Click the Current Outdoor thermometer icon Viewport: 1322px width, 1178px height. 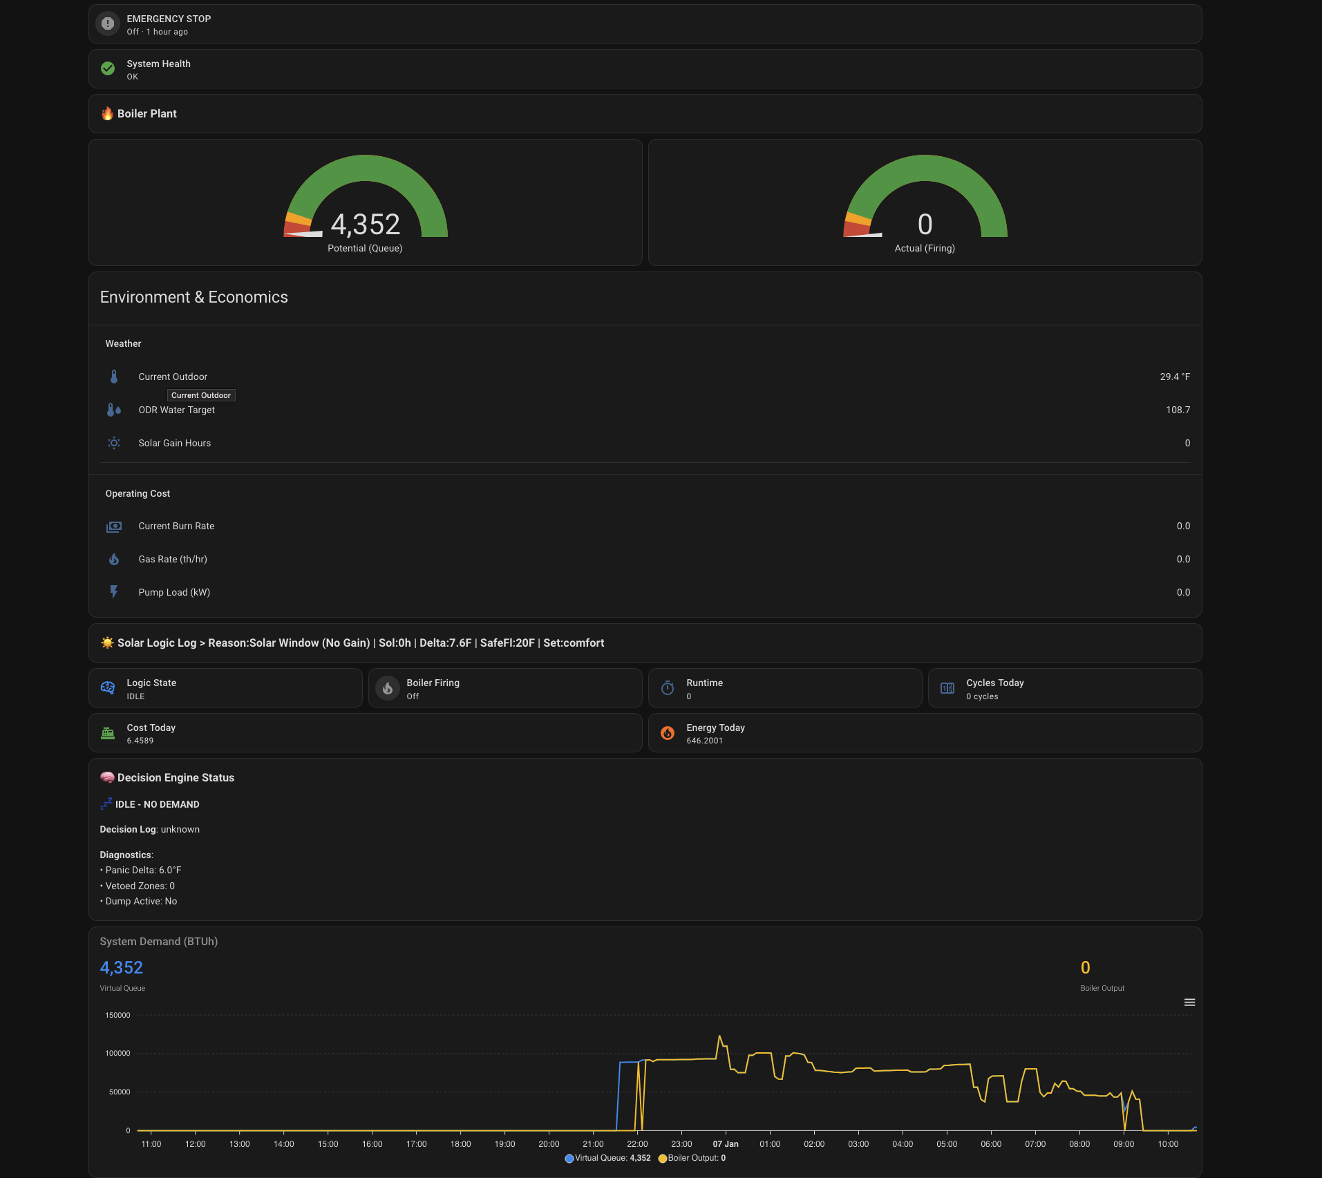click(114, 377)
